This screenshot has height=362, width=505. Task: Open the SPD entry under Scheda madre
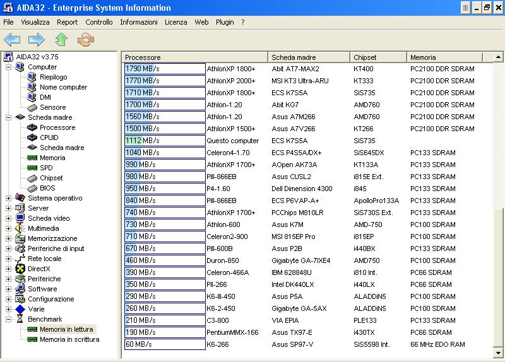click(x=46, y=168)
